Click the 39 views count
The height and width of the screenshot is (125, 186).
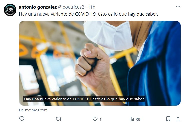138,119
